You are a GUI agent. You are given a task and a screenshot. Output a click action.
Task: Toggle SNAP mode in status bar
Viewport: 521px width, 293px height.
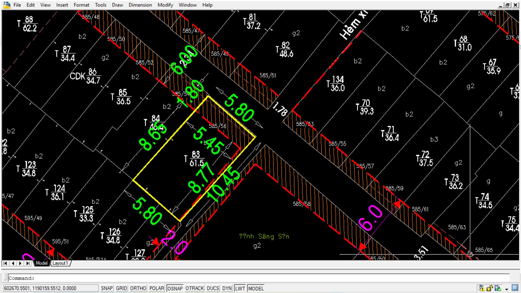(107, 288)
